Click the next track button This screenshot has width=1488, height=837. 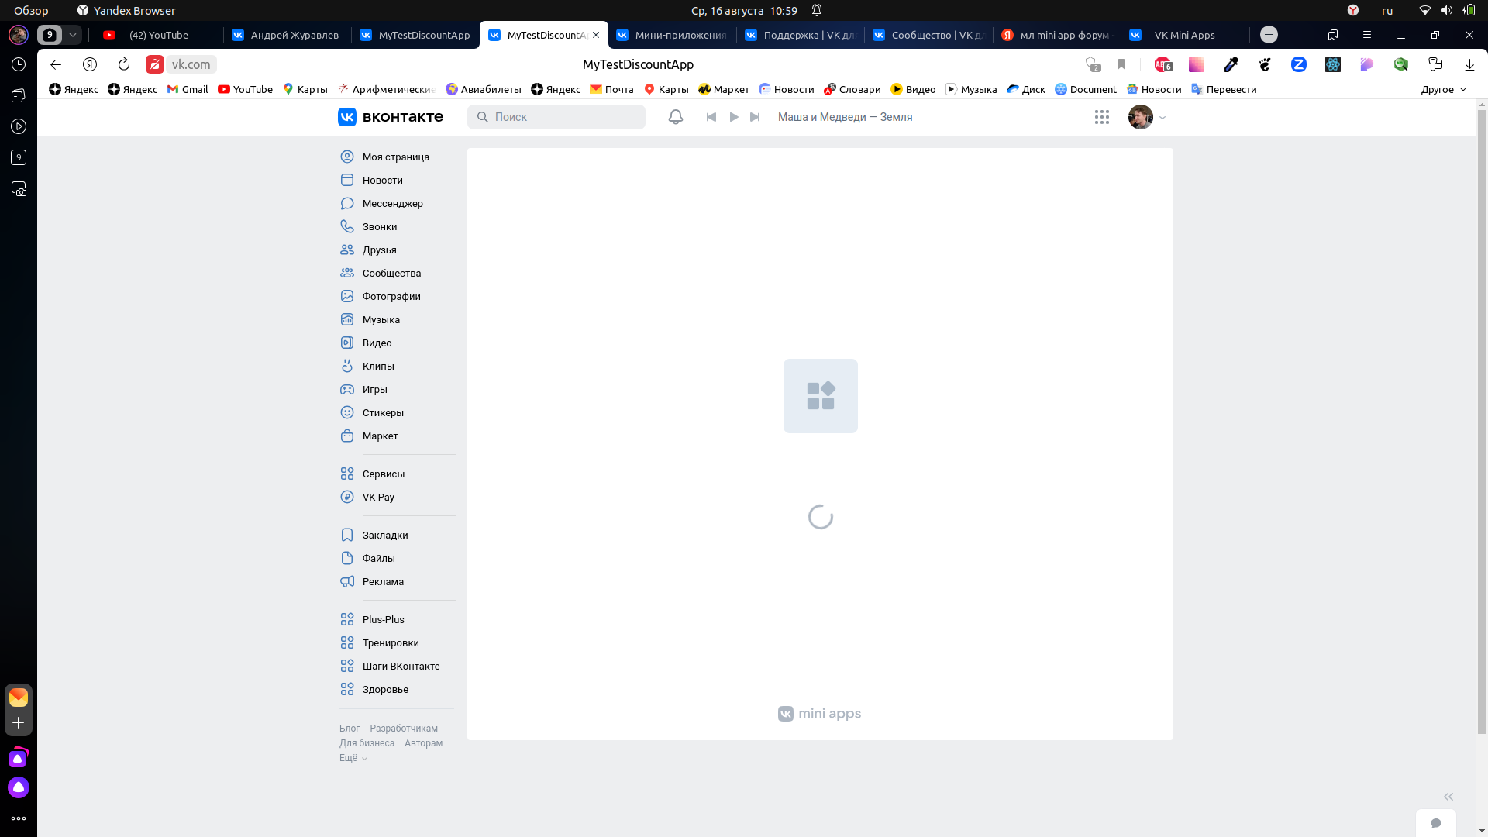[x=754, y=116]
